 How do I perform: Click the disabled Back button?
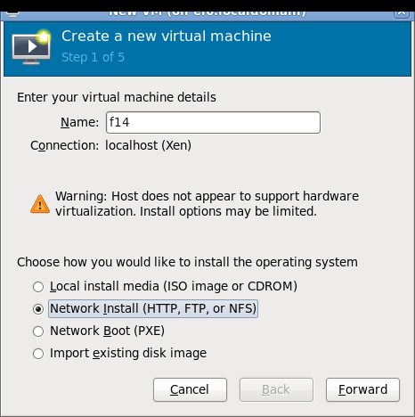click(x=276, y=389)
